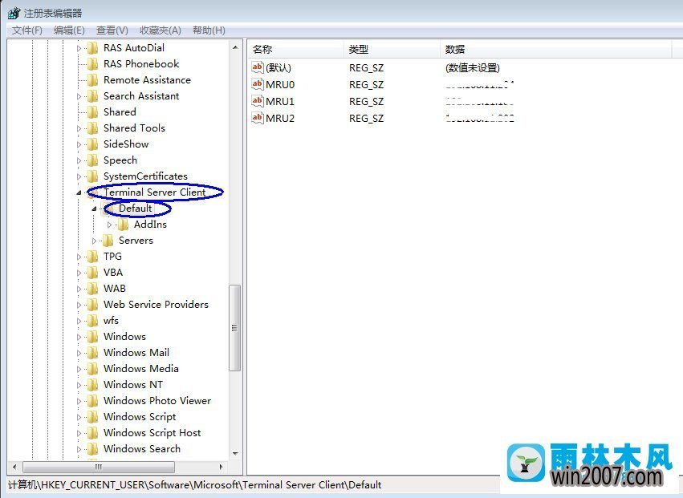Screen dimensions: 683x498
Task: Click REG_SZ type of MRU2 row
Action: [x=366, y=119]
